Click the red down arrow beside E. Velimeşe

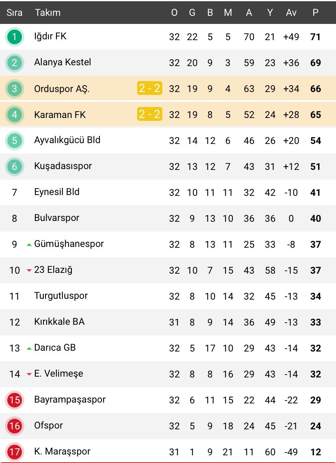click(29, 374)
